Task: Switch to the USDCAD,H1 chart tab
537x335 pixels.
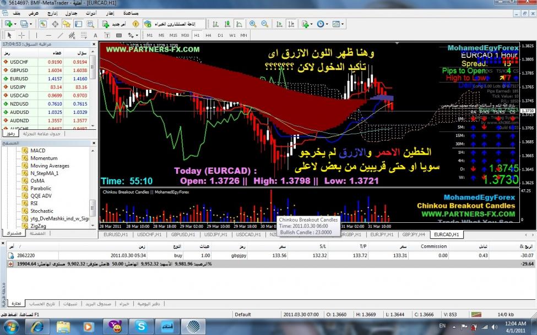Action: pyautogui.click(x=248, y=235)
